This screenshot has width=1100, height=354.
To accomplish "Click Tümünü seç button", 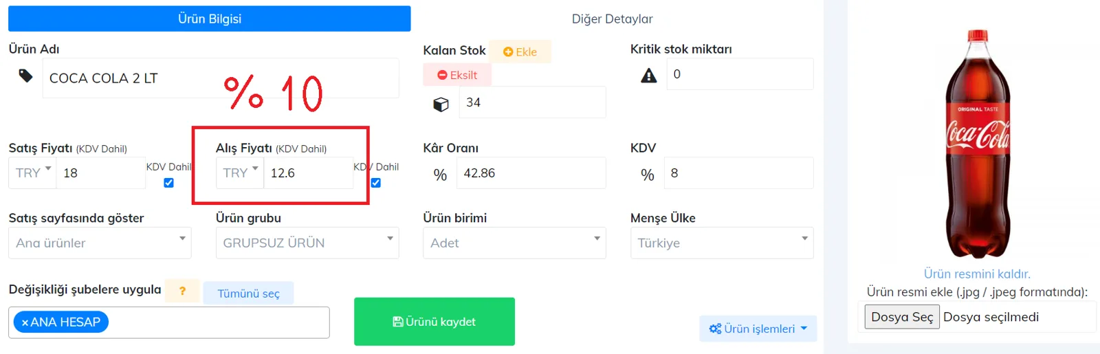I will [248, 294].
